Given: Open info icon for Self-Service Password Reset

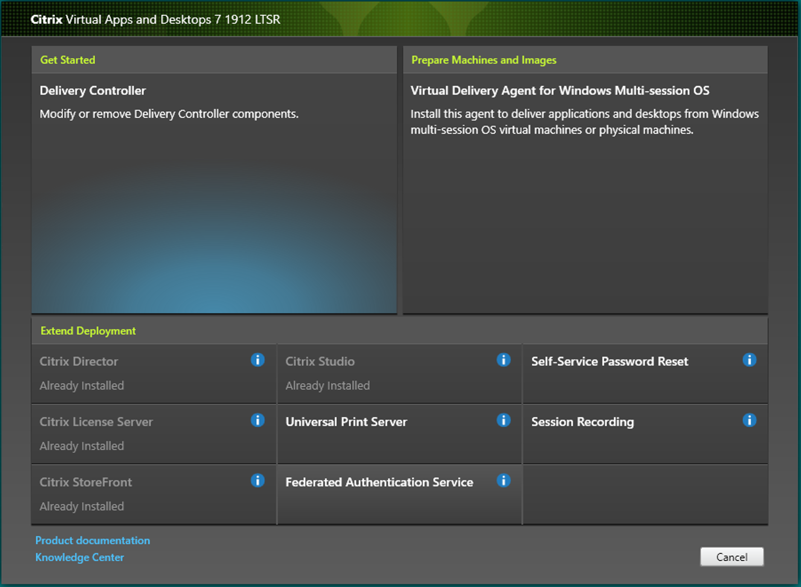Looking at the screenshot, I should click(749, 360).
